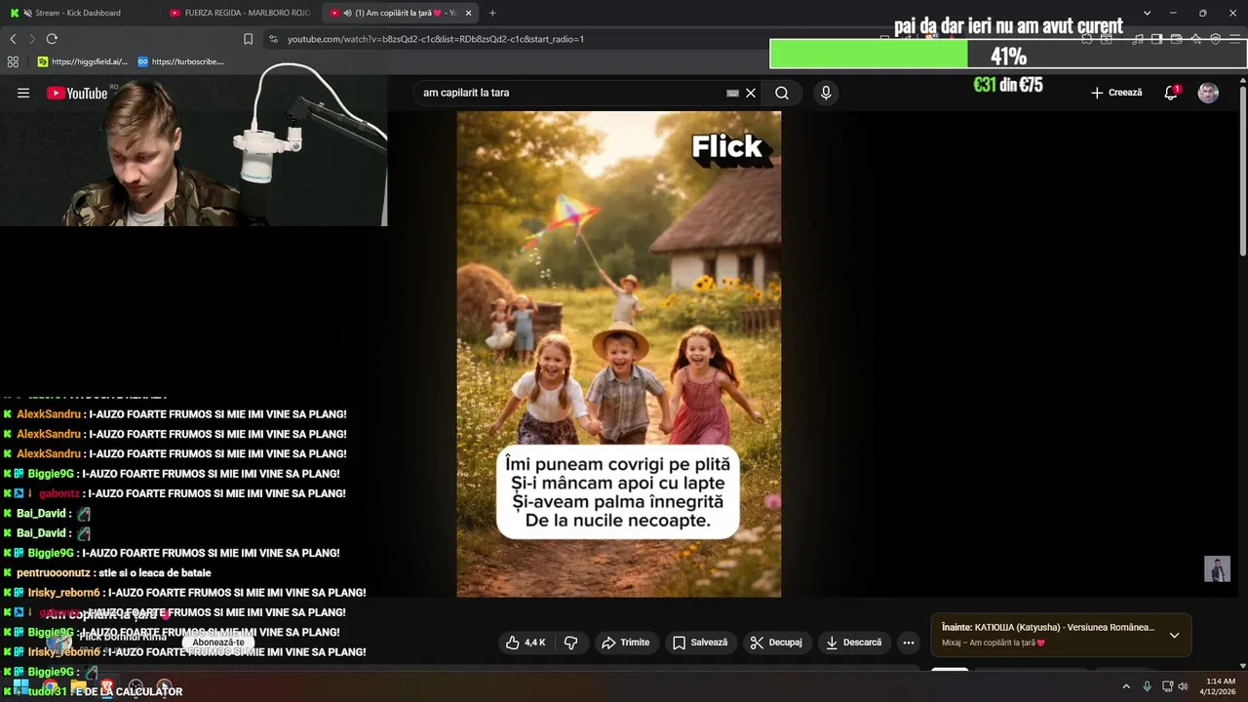Screen dimensions: 1248x702
Task: Open the YouTube notifications bell
Action: [1171, 93]
